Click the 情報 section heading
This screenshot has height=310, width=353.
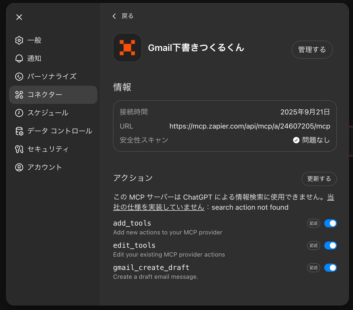pos(122,87)
